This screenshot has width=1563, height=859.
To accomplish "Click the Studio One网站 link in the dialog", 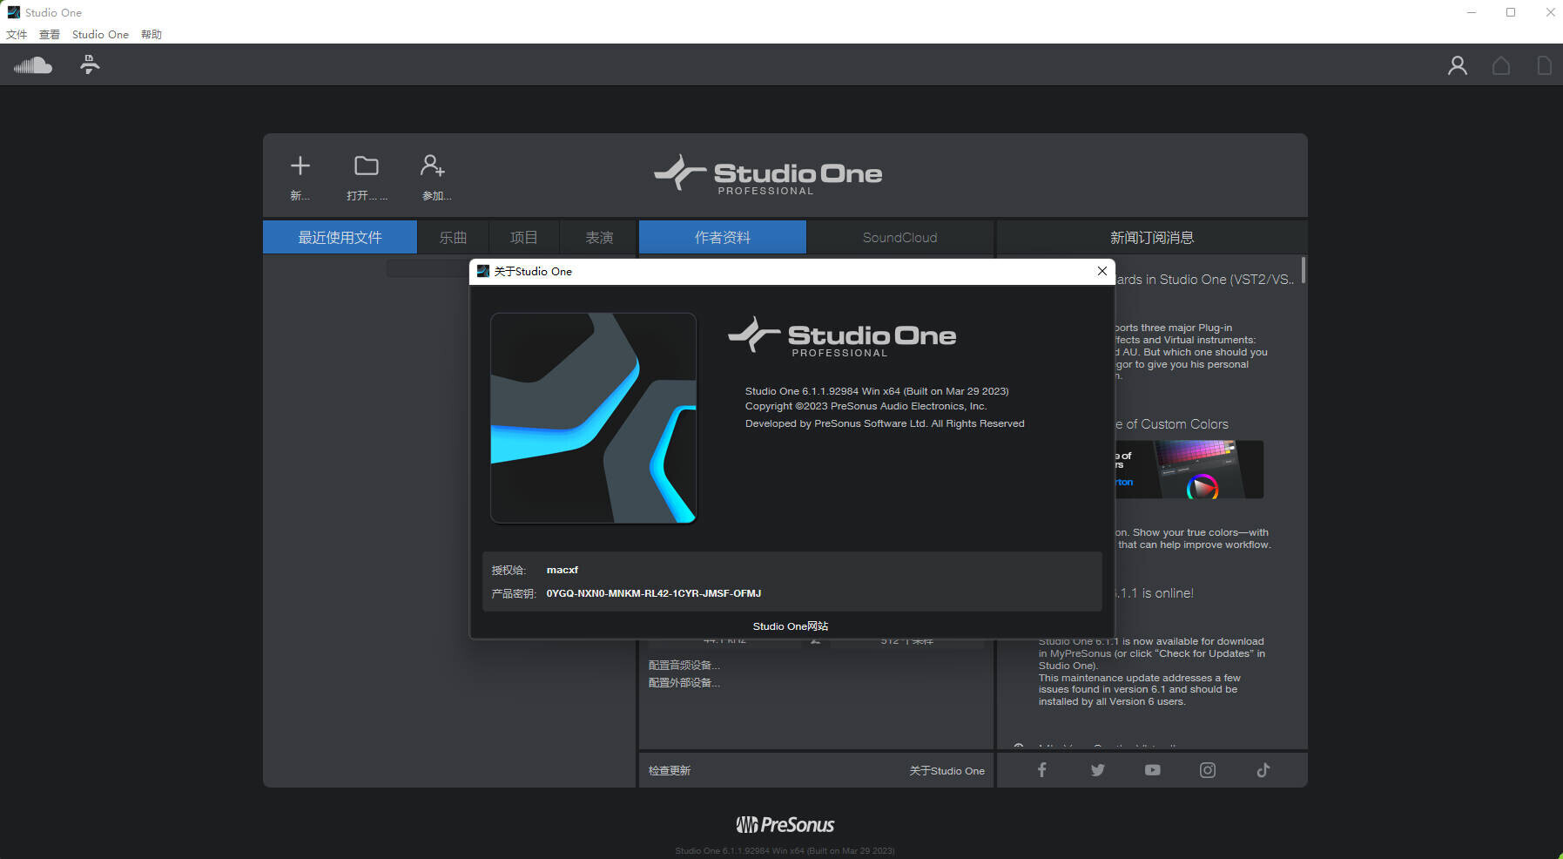I will pyautogui.click(x=791, y=626).
